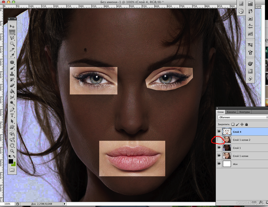Pick the black foreground color swatch
268x207 pixels.
(11, 161)
